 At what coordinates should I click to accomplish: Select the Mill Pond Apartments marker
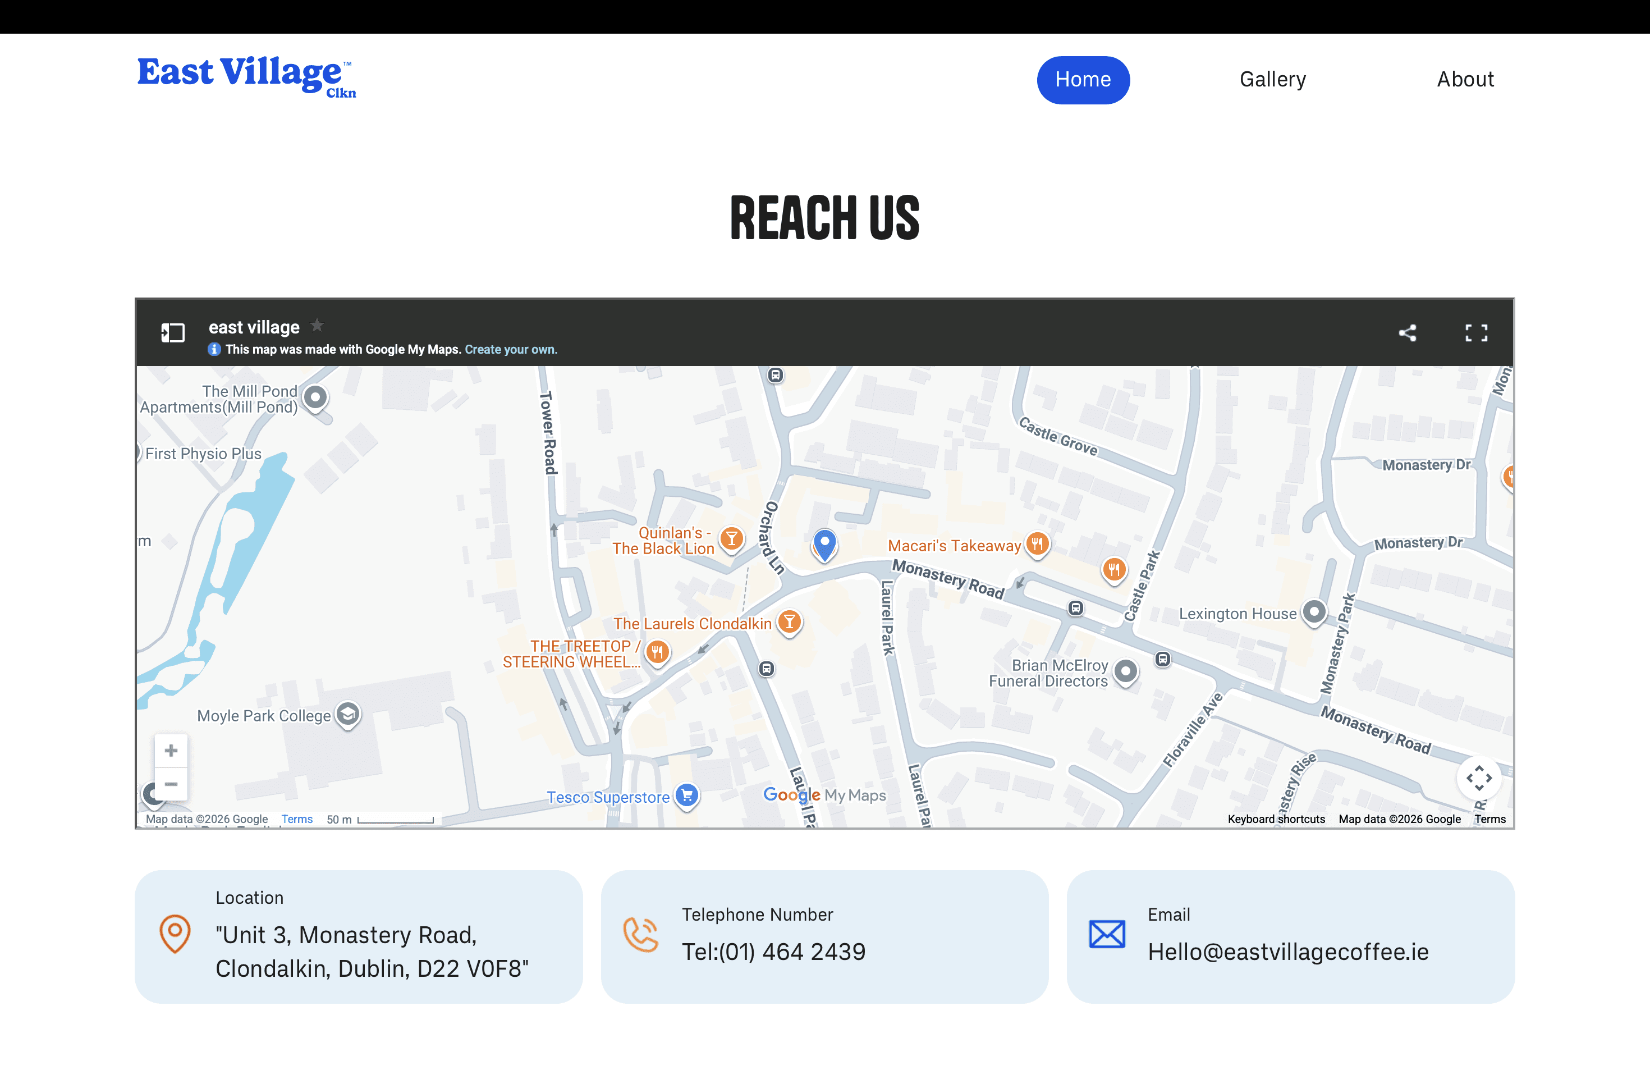315,398
